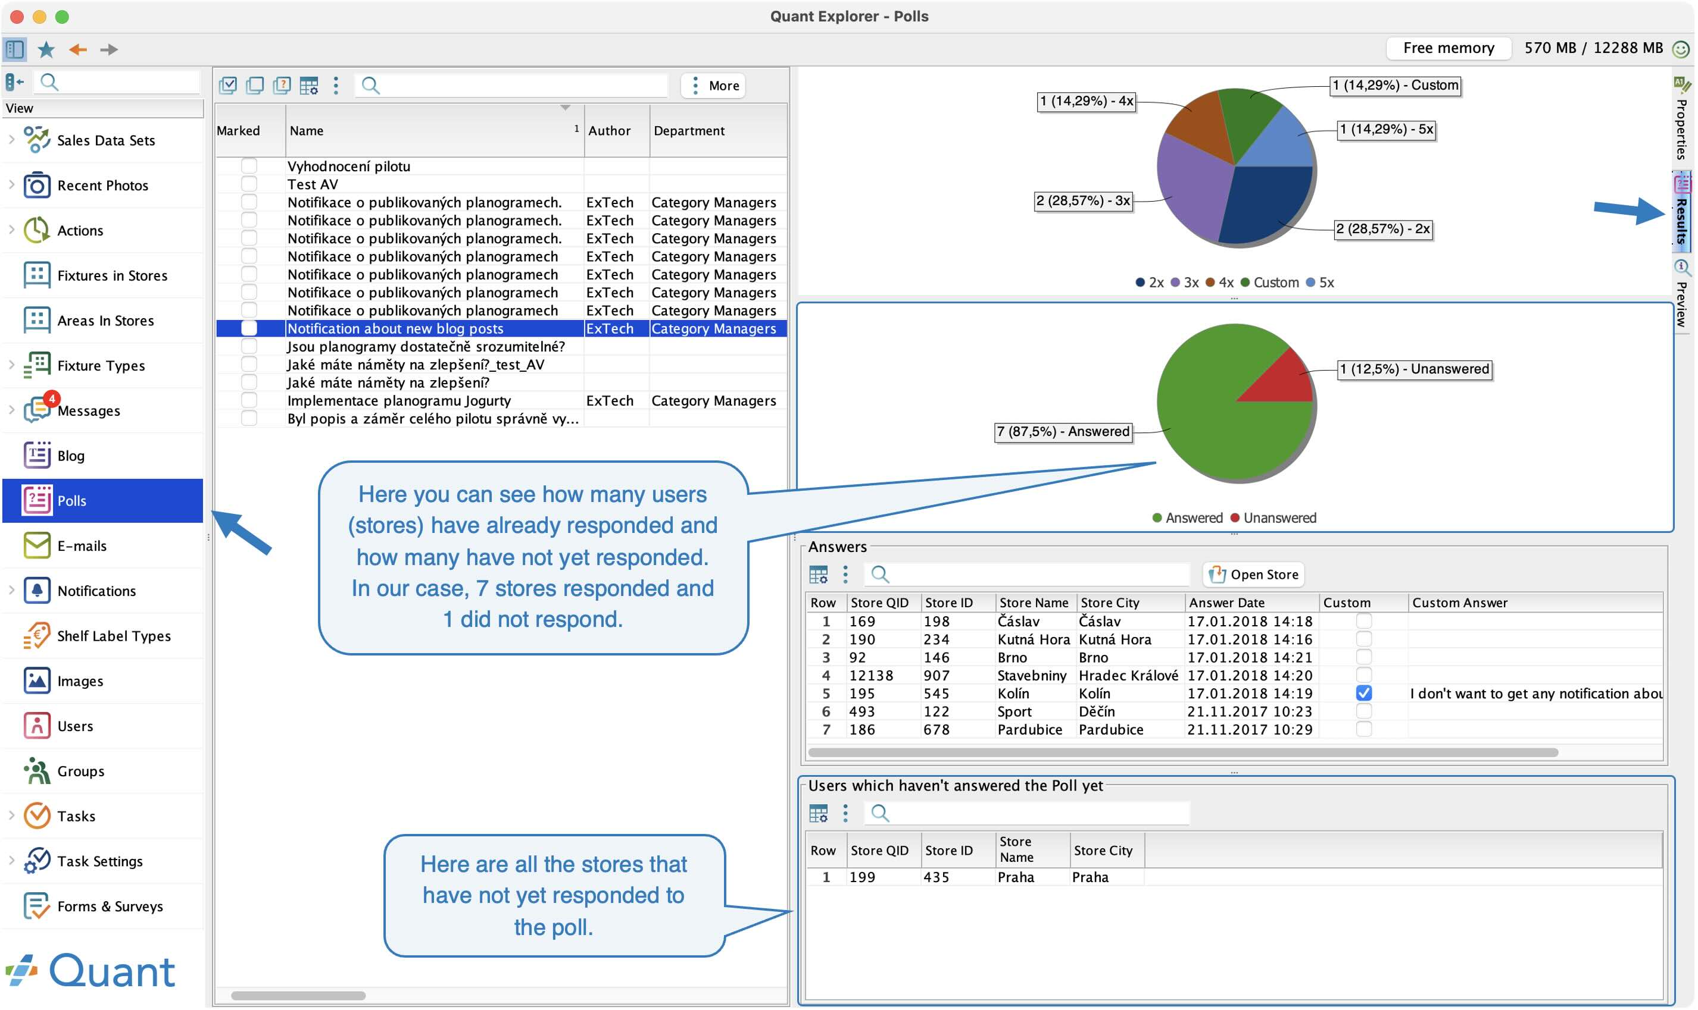
Task: Switch to the Properties side tab
Action: [1682, 119]
